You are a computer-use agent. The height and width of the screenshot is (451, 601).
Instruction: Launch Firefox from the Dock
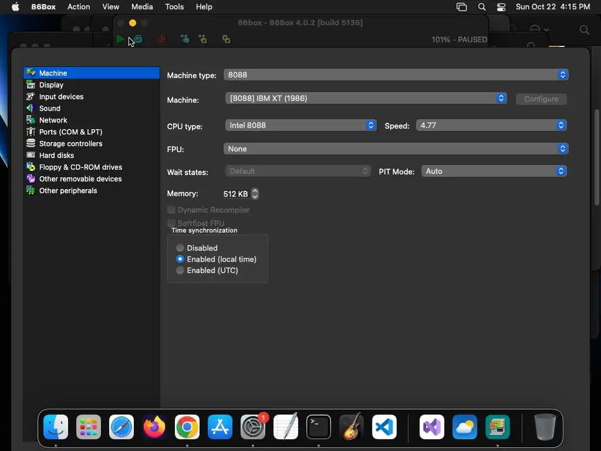pos(154,427)
